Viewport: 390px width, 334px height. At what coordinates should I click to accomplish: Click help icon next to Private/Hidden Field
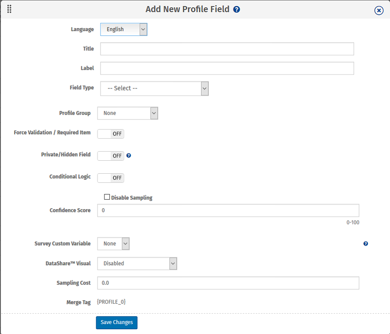click(x=129, y=156)
